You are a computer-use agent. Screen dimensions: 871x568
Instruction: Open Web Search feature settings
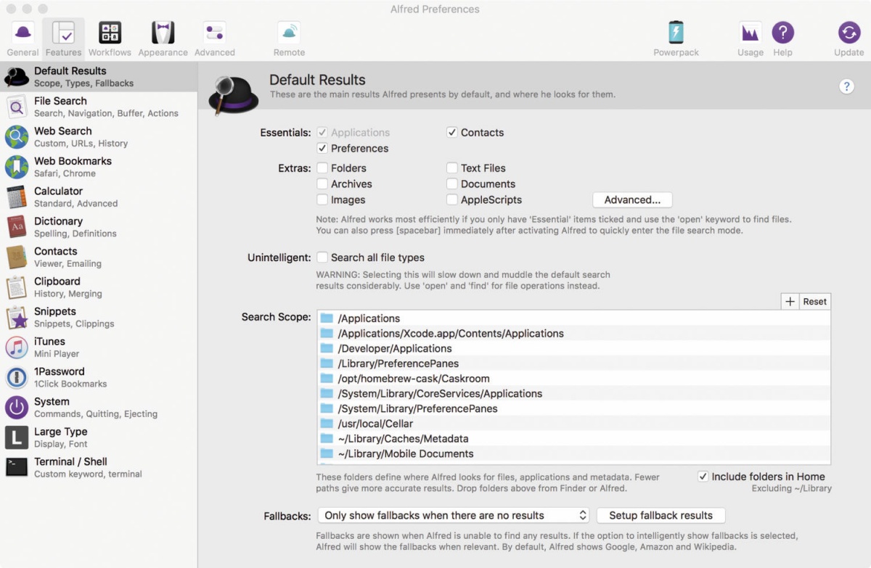[x=99, y=137]
